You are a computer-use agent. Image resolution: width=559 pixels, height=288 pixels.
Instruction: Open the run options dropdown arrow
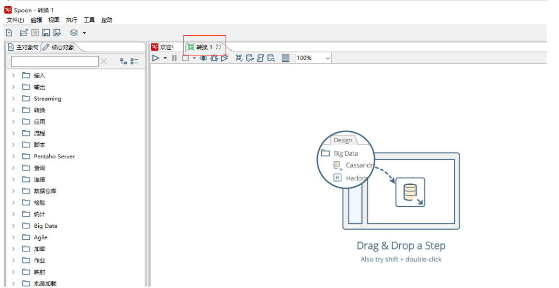165,58
